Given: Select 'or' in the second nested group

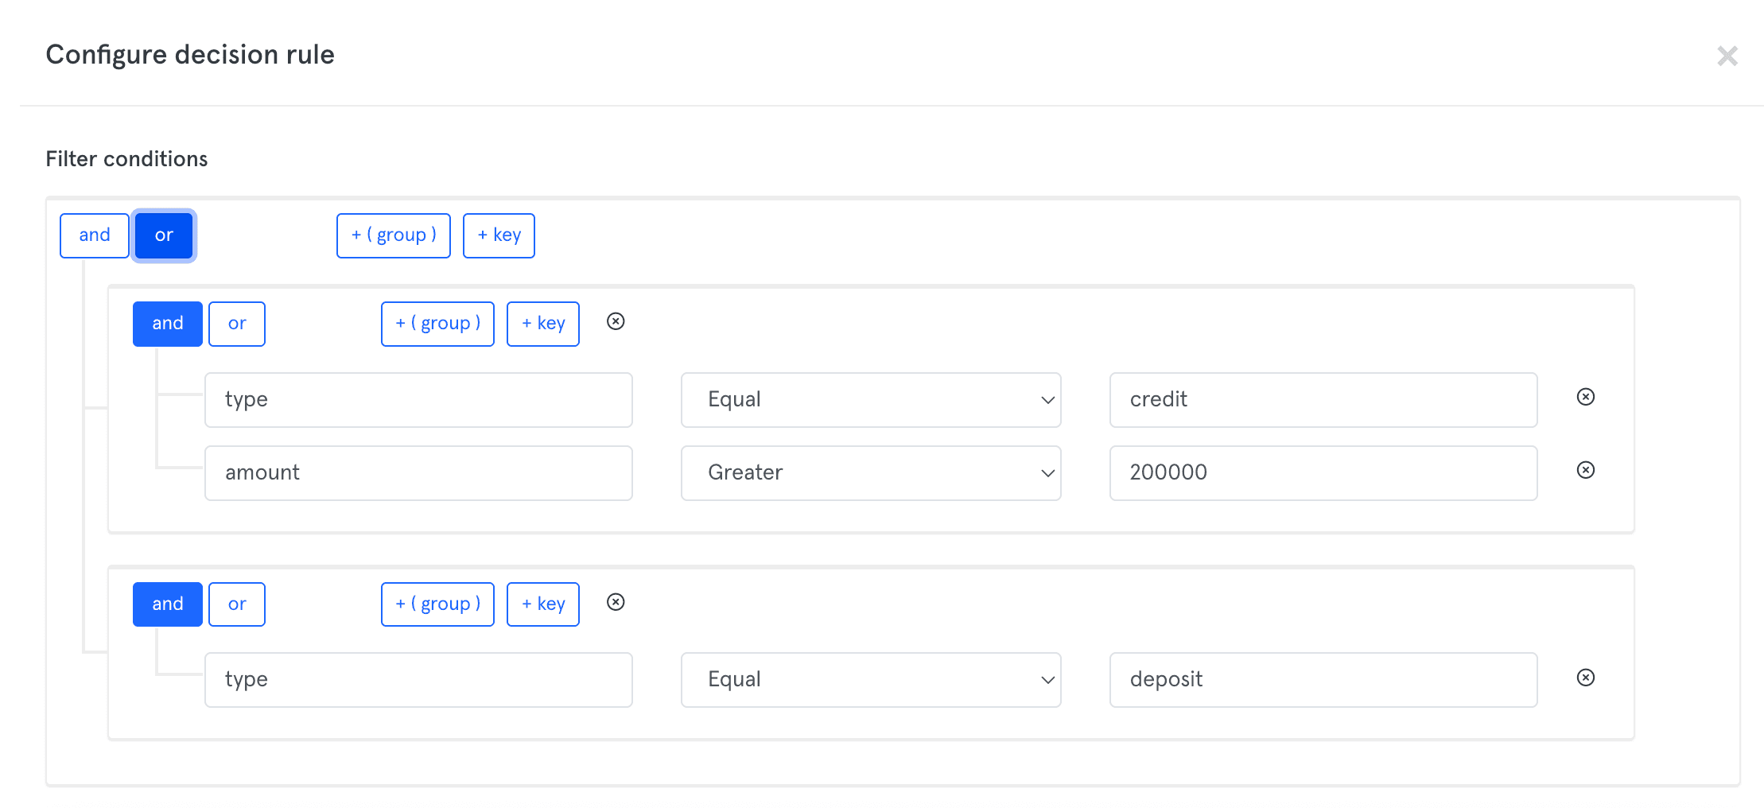Looking at the screenshot, I should pyautogui.click(x=237, y=604).
